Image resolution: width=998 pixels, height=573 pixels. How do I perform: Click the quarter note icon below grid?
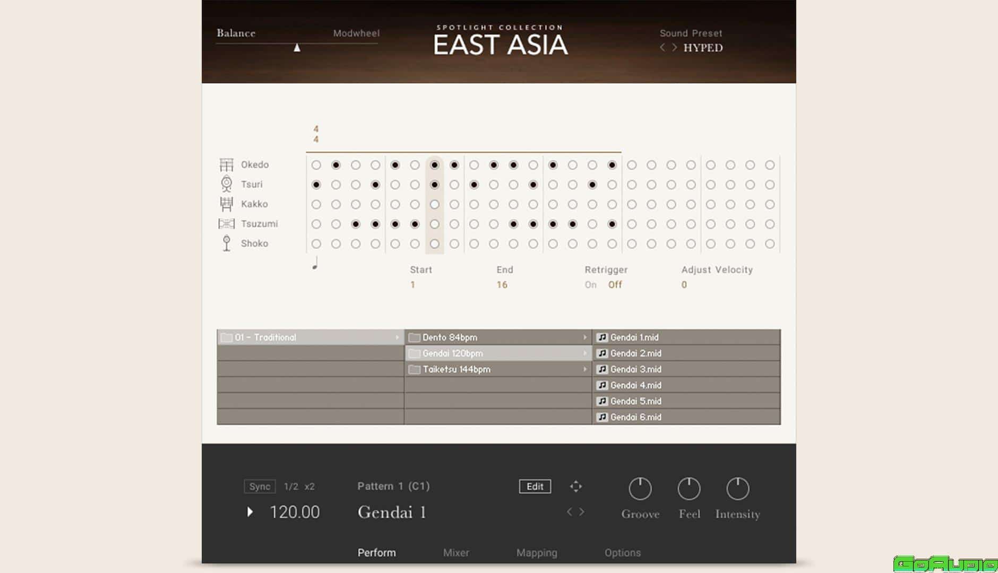tap(315, 263)
